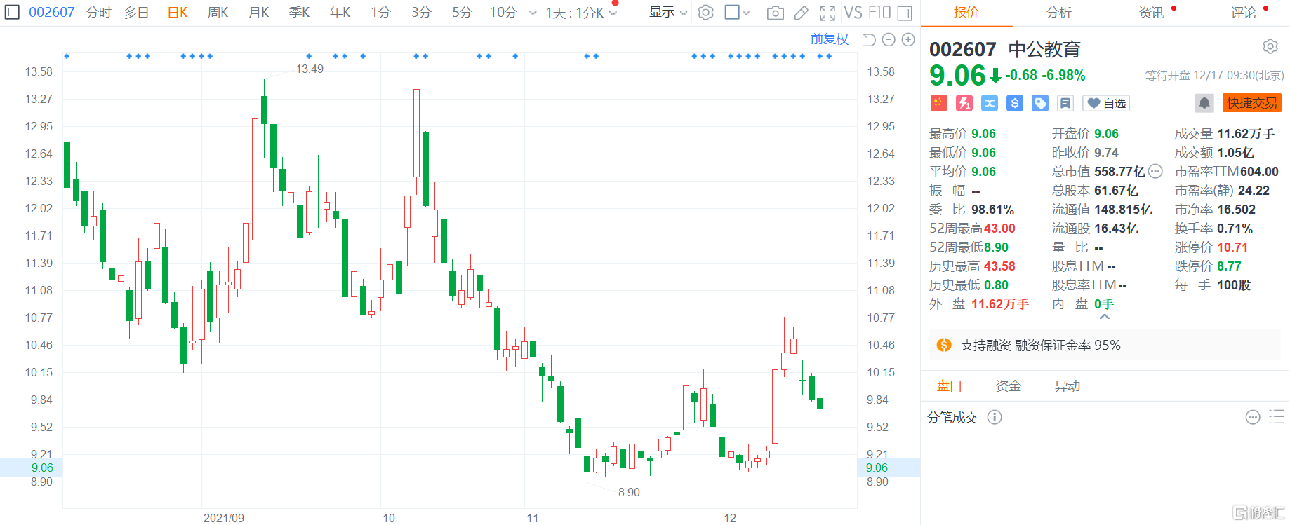Viewport: 1290px width, 525px height.
Task: Select 年K yearly candlestick view
Action: pyautogui.click(x=340, y=13)
